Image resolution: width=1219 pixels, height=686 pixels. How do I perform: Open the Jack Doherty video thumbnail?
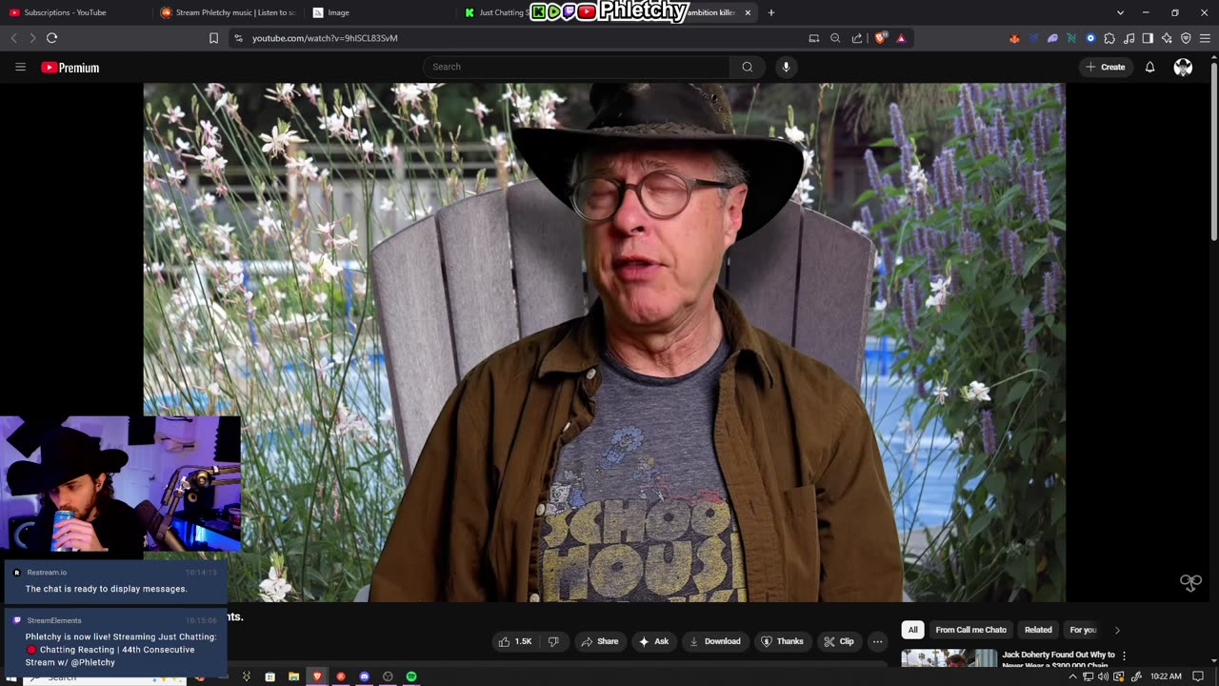click(x=949, y=658)
